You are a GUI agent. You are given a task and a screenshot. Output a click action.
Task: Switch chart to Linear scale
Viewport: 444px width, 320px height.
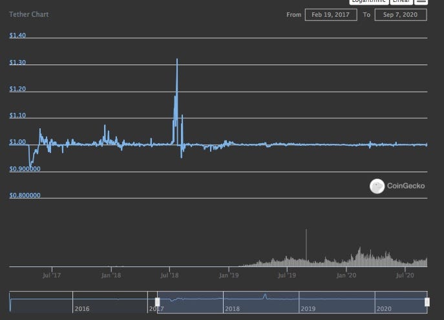401,2
